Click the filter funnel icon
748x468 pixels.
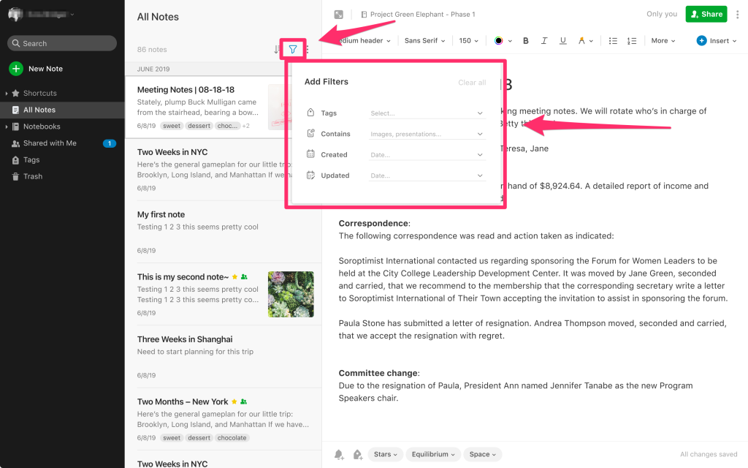(x=292, y=49)
